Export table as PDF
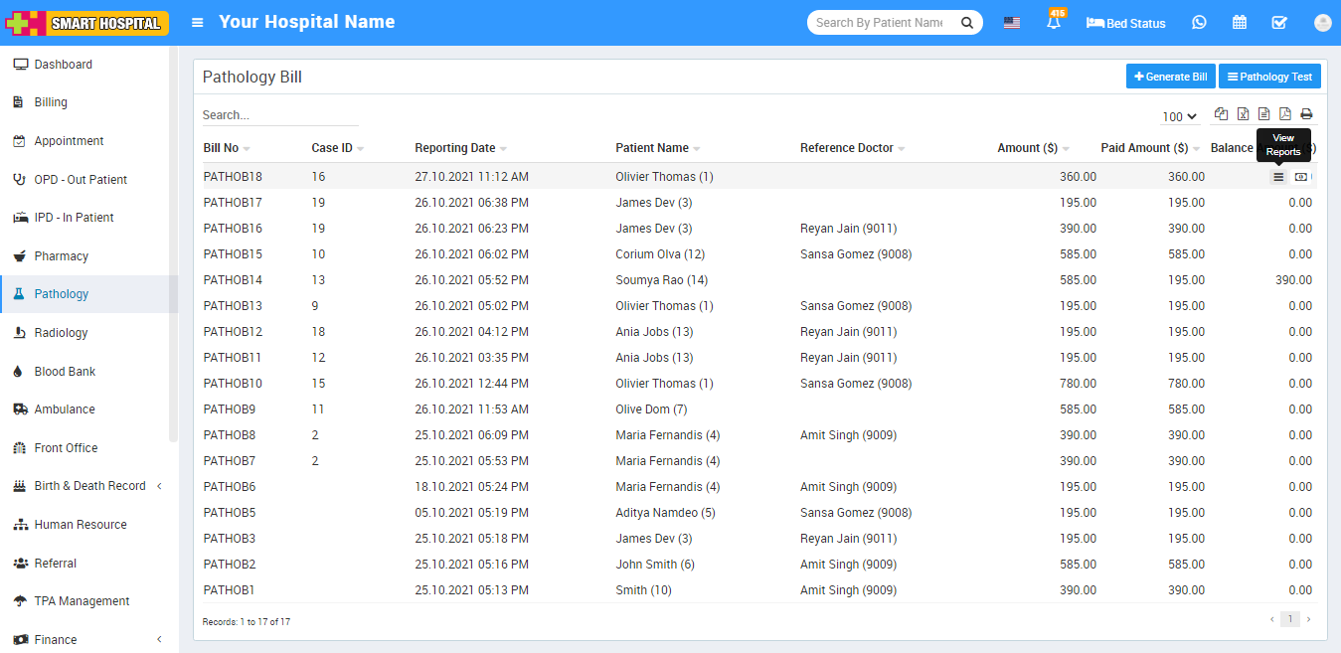1341x653 pixels. pos(1285,114)
